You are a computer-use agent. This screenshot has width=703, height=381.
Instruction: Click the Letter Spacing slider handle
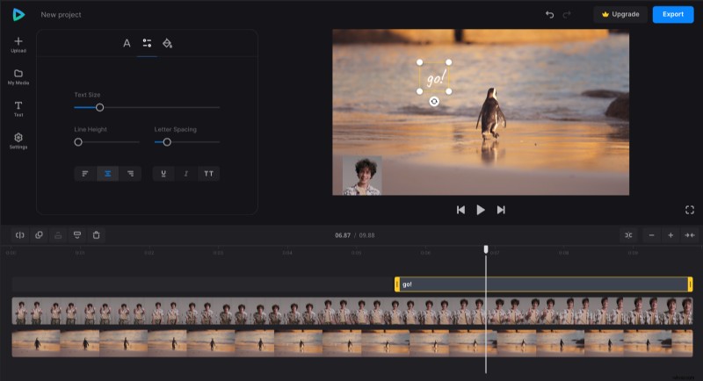[x=167, y=142]
